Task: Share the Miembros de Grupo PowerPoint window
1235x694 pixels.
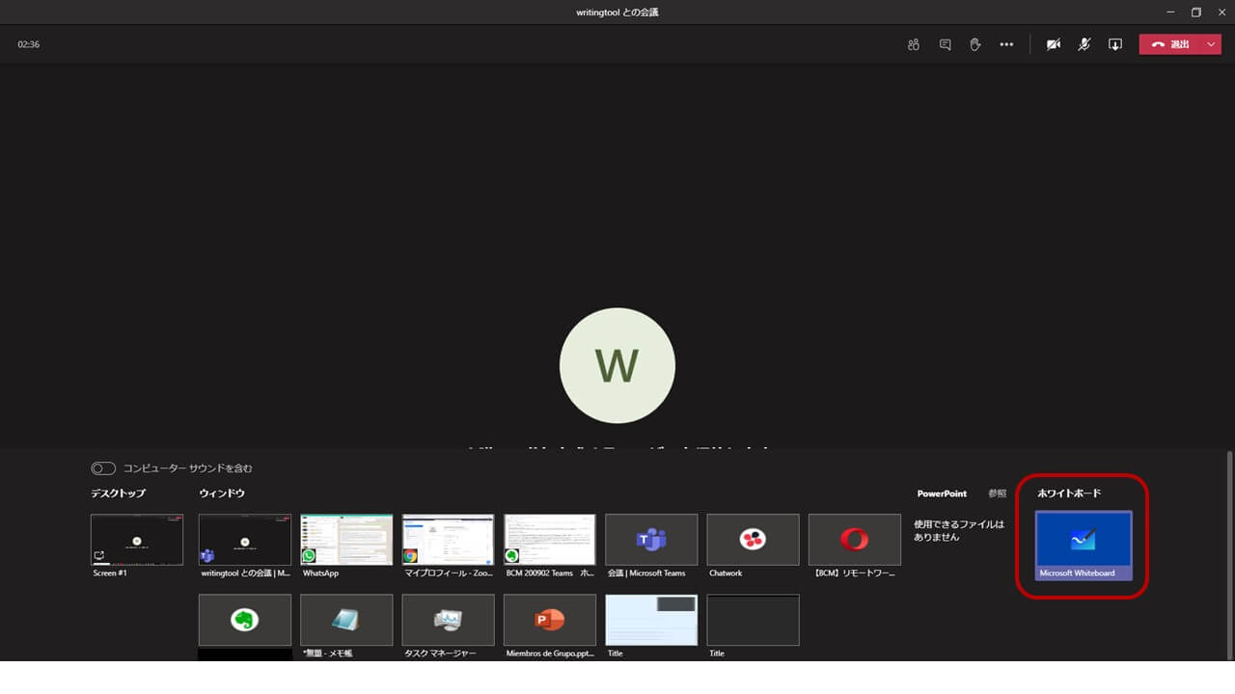Action: 549,620
